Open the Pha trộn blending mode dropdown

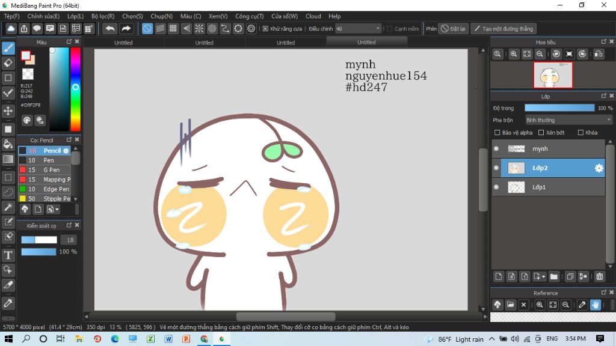pyautogui.click(x=568, y=120)
